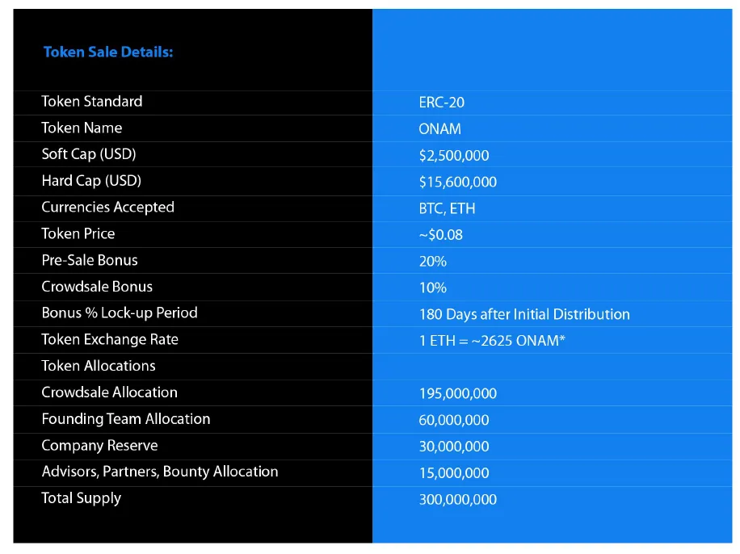Click the BTC, ETH value
Viewport: 740px width, 554px height.
447,208
